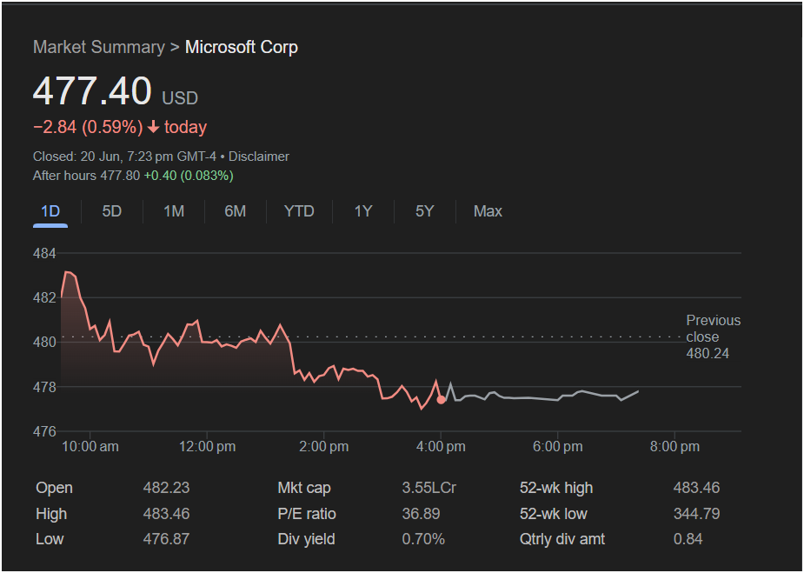
Task: Click the quarterly dividend value 0.84
Action: [x=688, y=539]
